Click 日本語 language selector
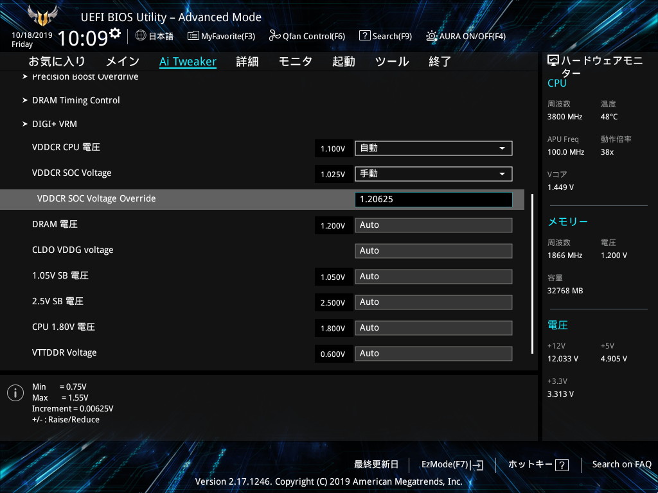Screen dimensions: 658x493 161,36
